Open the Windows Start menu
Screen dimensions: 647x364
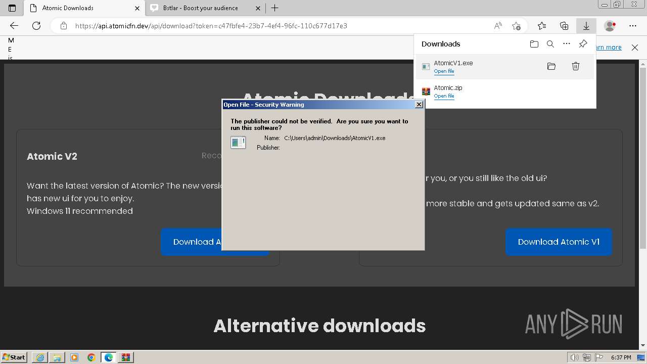[14, 357]
